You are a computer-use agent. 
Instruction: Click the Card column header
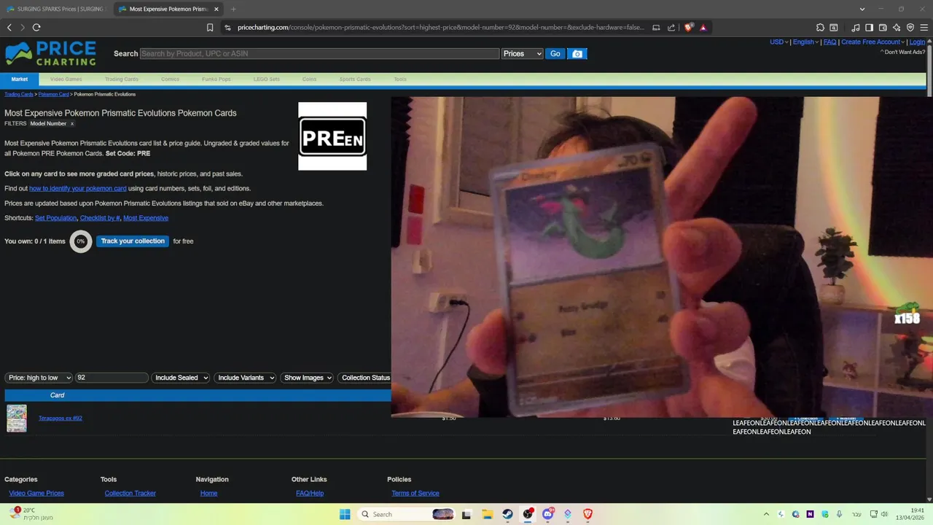tap(57, 395)
